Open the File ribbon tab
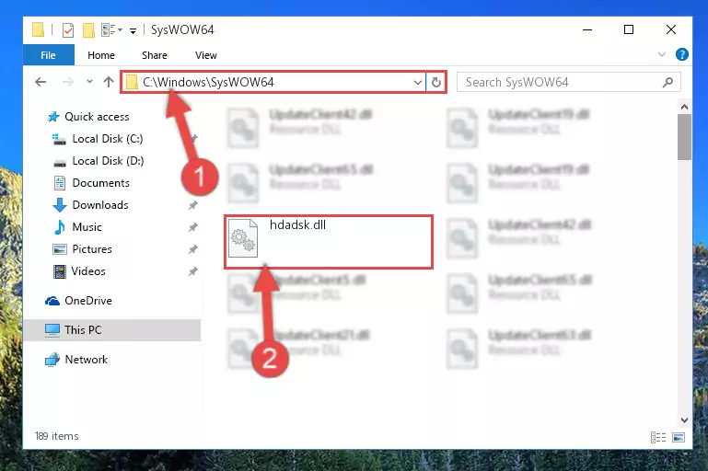The height and width of the screenshot is (471, 708). 48,55
